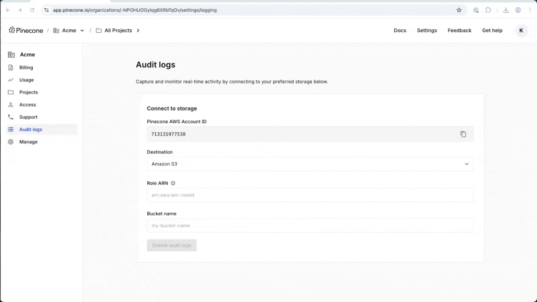
Task: Click the K user avatar
Action: tap(521, 31)
